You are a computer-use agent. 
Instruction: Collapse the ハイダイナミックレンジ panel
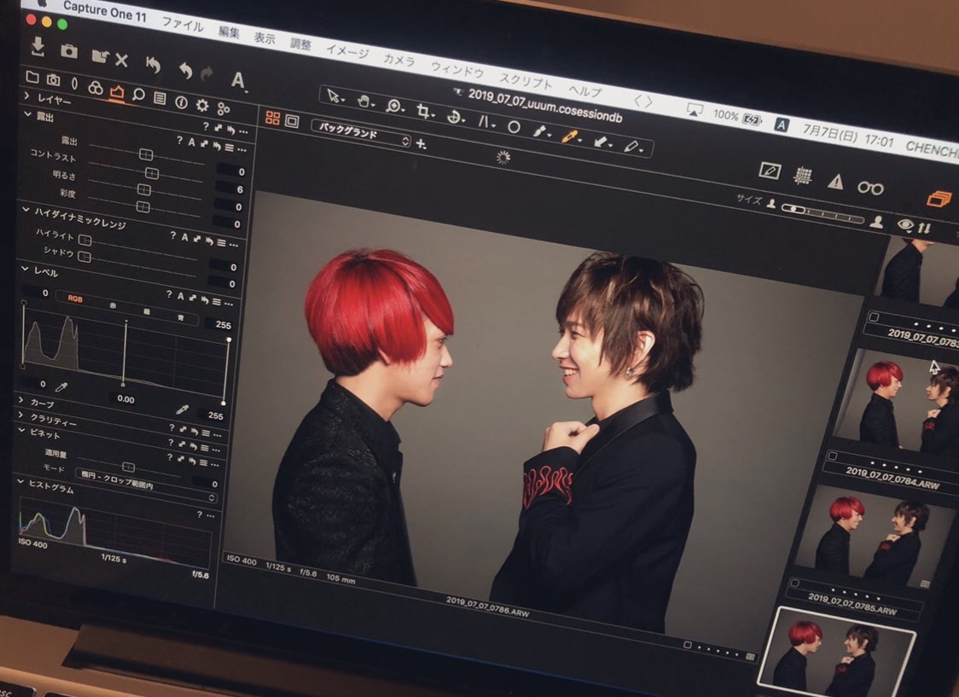click(x=26, y=210)
